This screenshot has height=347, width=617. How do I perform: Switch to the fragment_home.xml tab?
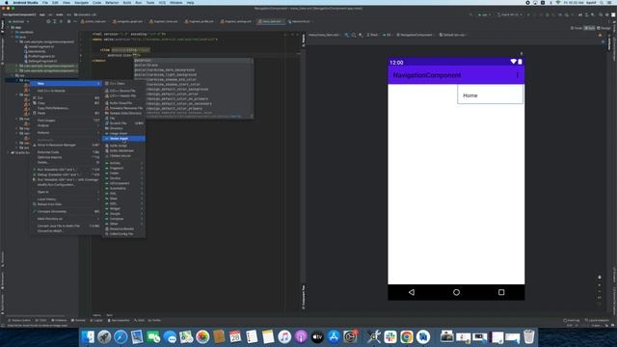point(164,21)
